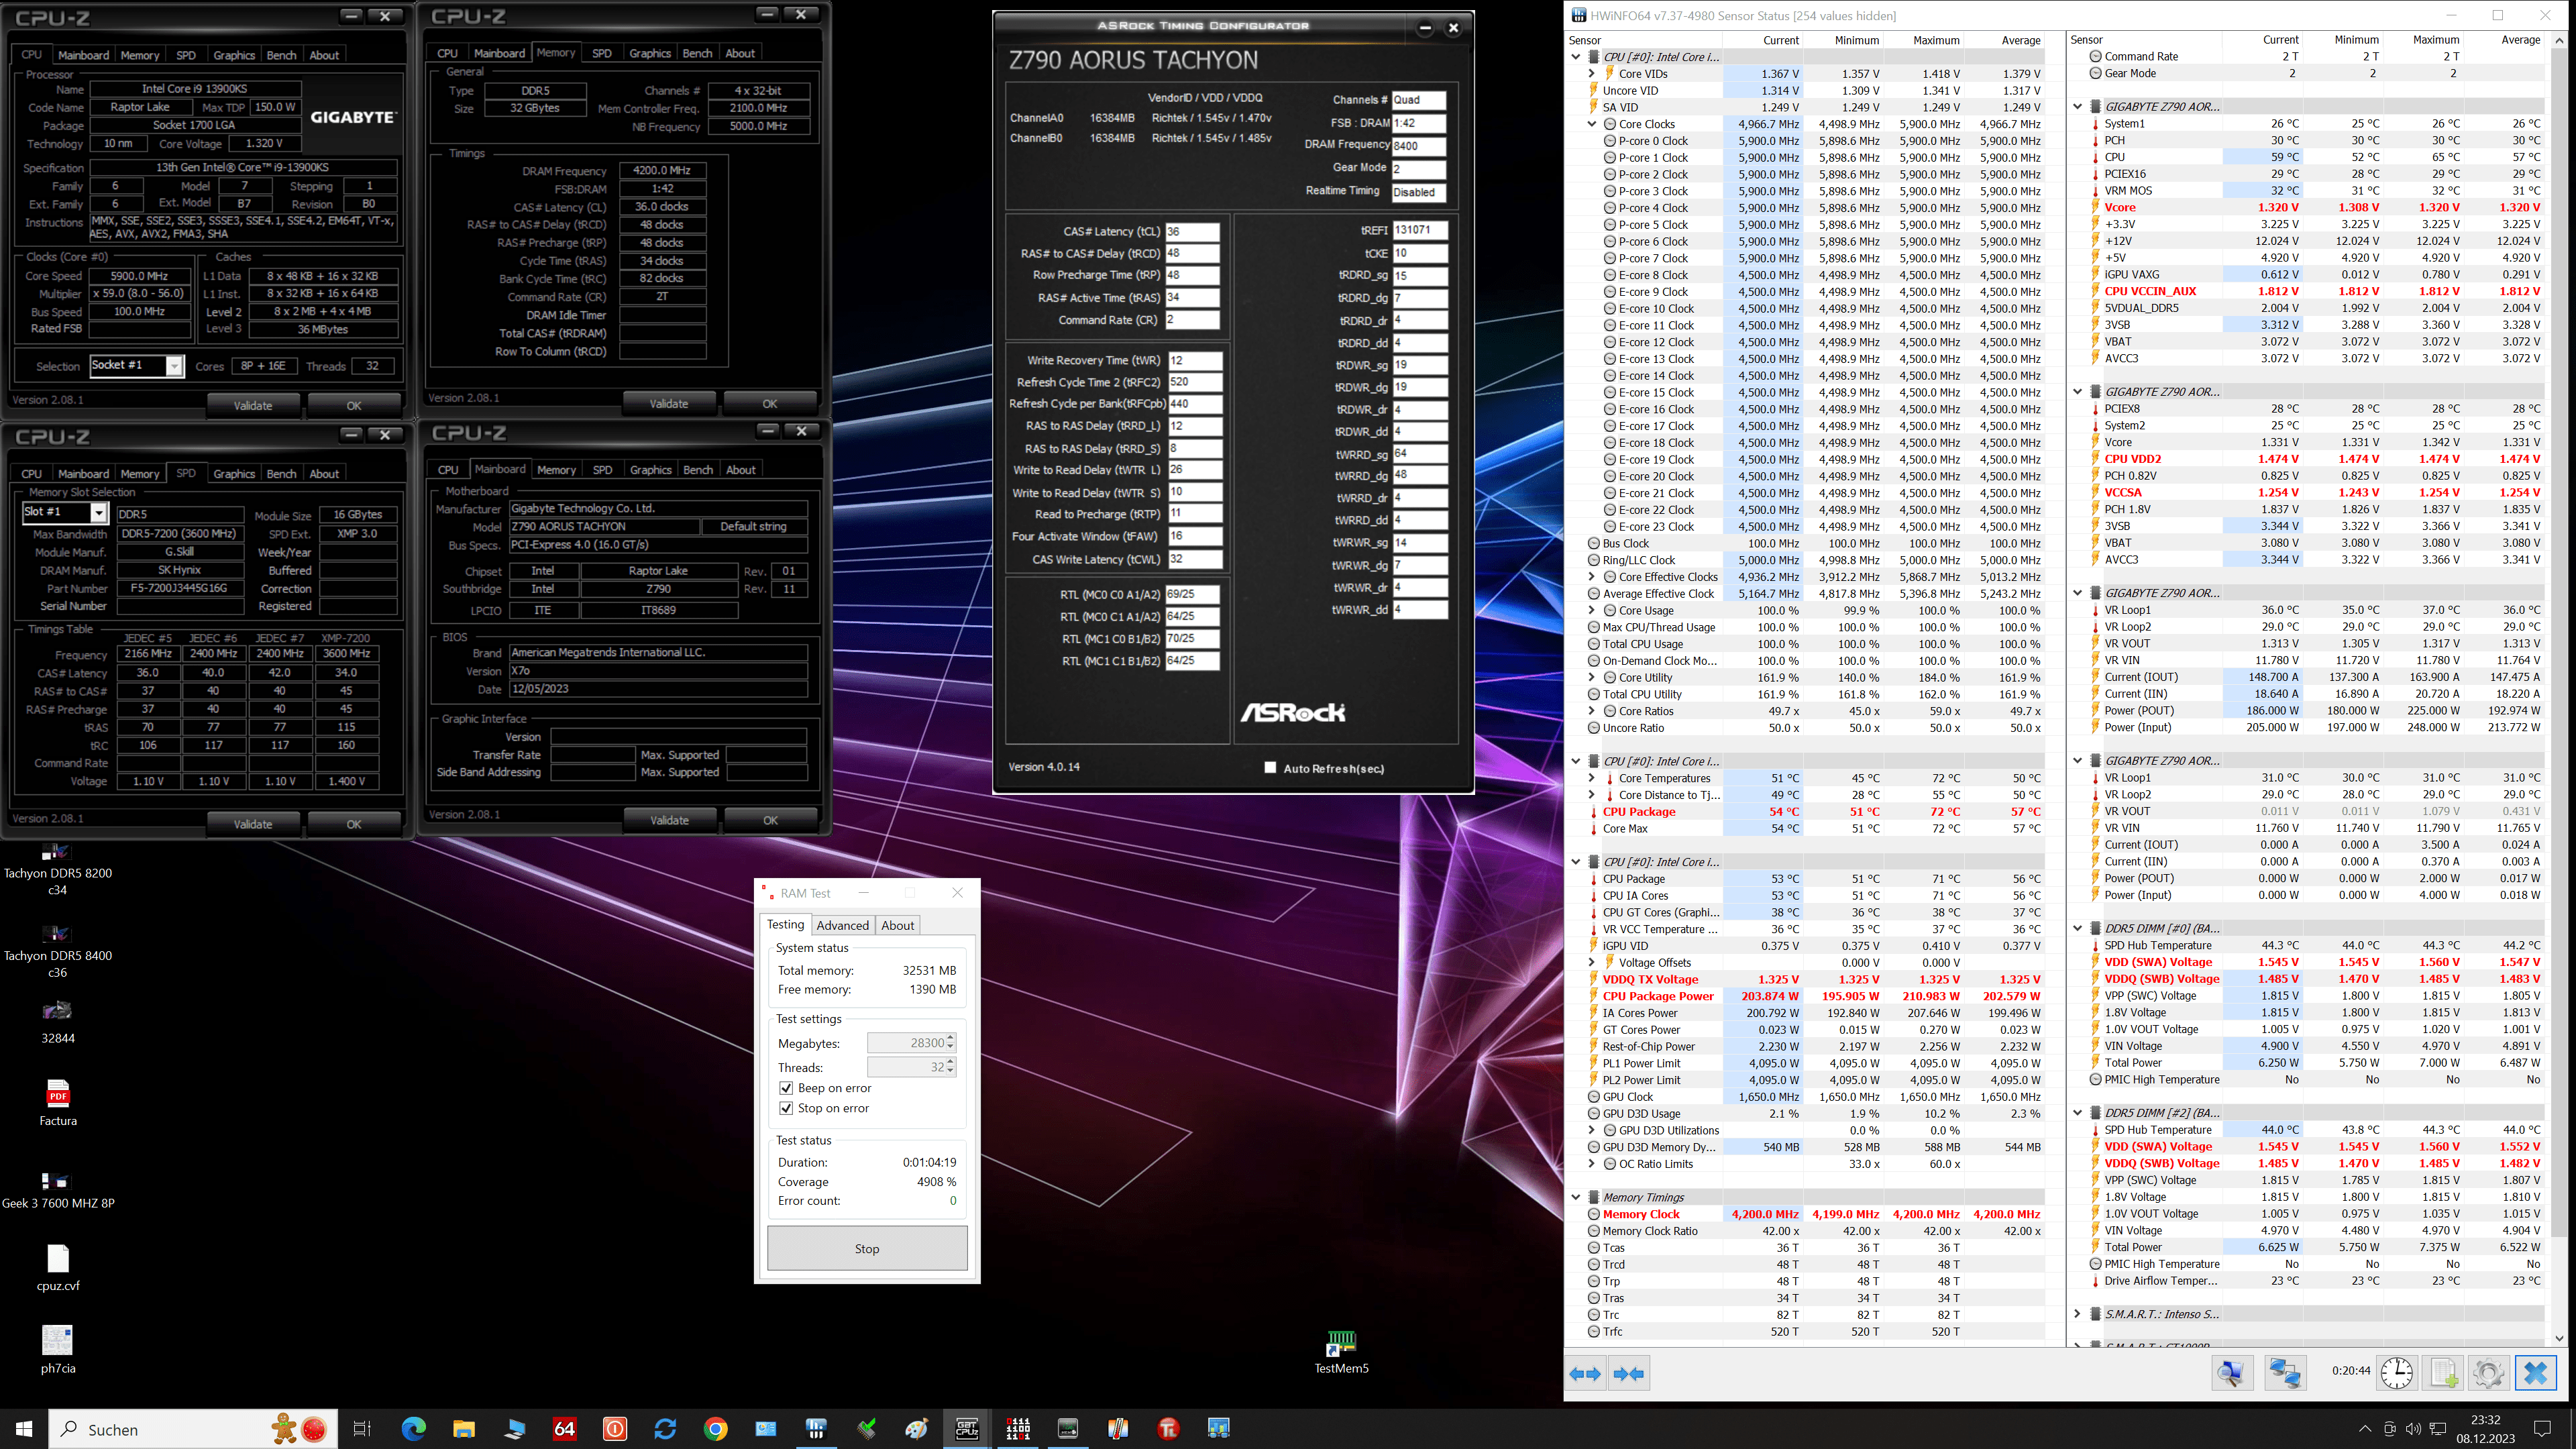This screenshot has height=1449, width=2576.
Task: Click HWiNFO start logging file icon
Action: (x=2443, y=1373)
